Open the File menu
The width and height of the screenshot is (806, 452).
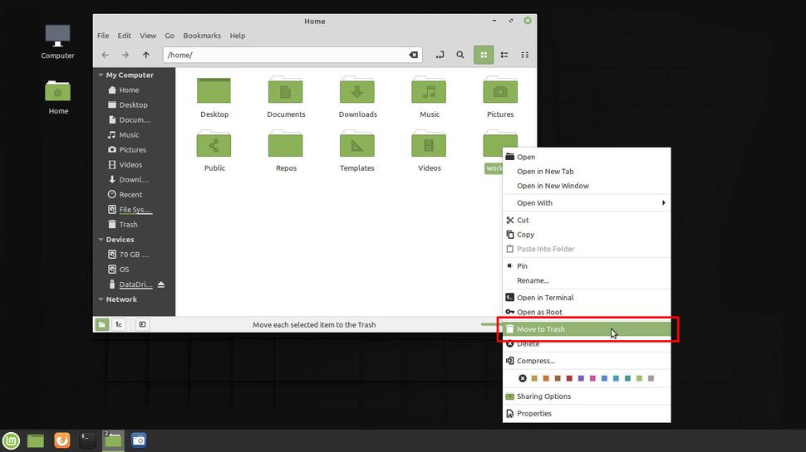103,36
